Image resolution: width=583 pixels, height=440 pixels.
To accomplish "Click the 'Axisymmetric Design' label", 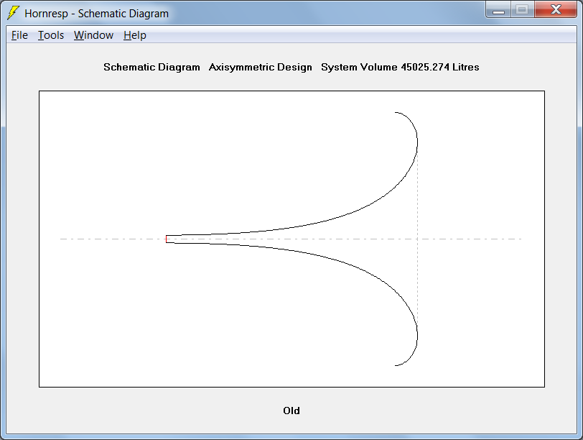I will click(260, 67).
